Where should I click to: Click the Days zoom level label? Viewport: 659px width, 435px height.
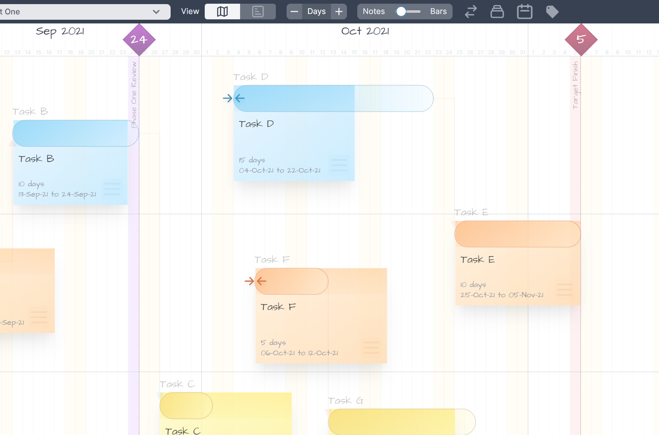point(317,12)
